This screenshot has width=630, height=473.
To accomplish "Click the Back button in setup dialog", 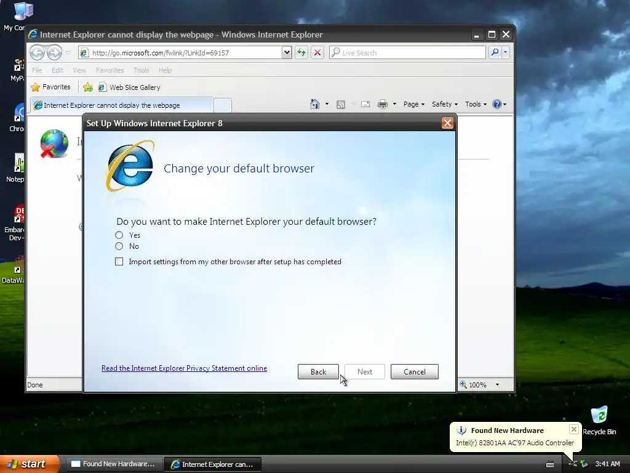I will point(318,371).
